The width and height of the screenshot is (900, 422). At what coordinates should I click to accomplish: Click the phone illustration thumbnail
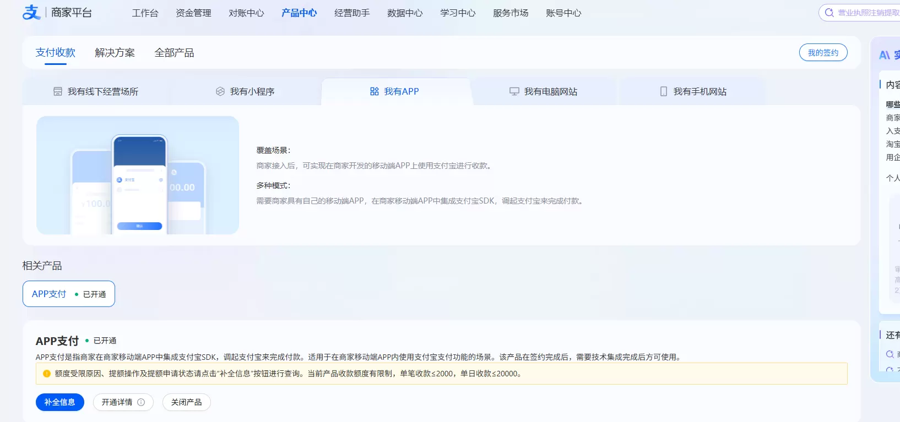(x=138, y=175)
